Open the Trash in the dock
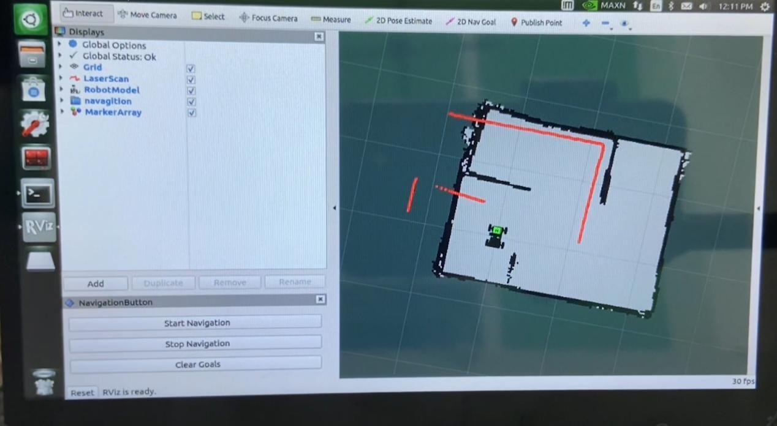Image resolution: width=777 pixels, height=426 pixels. tap(43, 383)
